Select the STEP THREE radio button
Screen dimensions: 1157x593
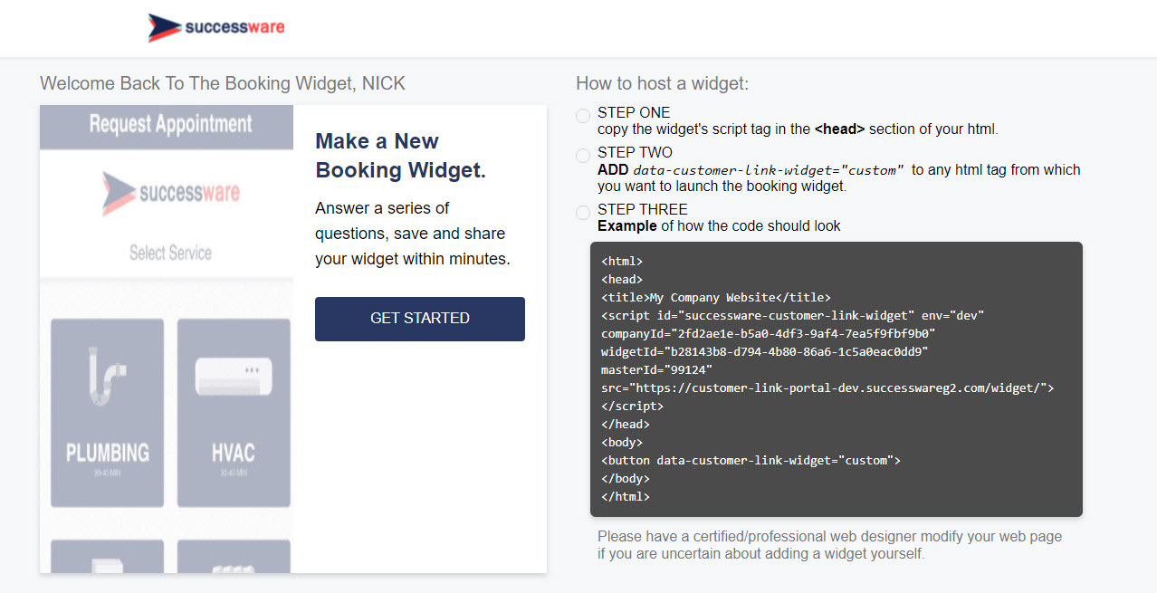click(x=583, y=213)
